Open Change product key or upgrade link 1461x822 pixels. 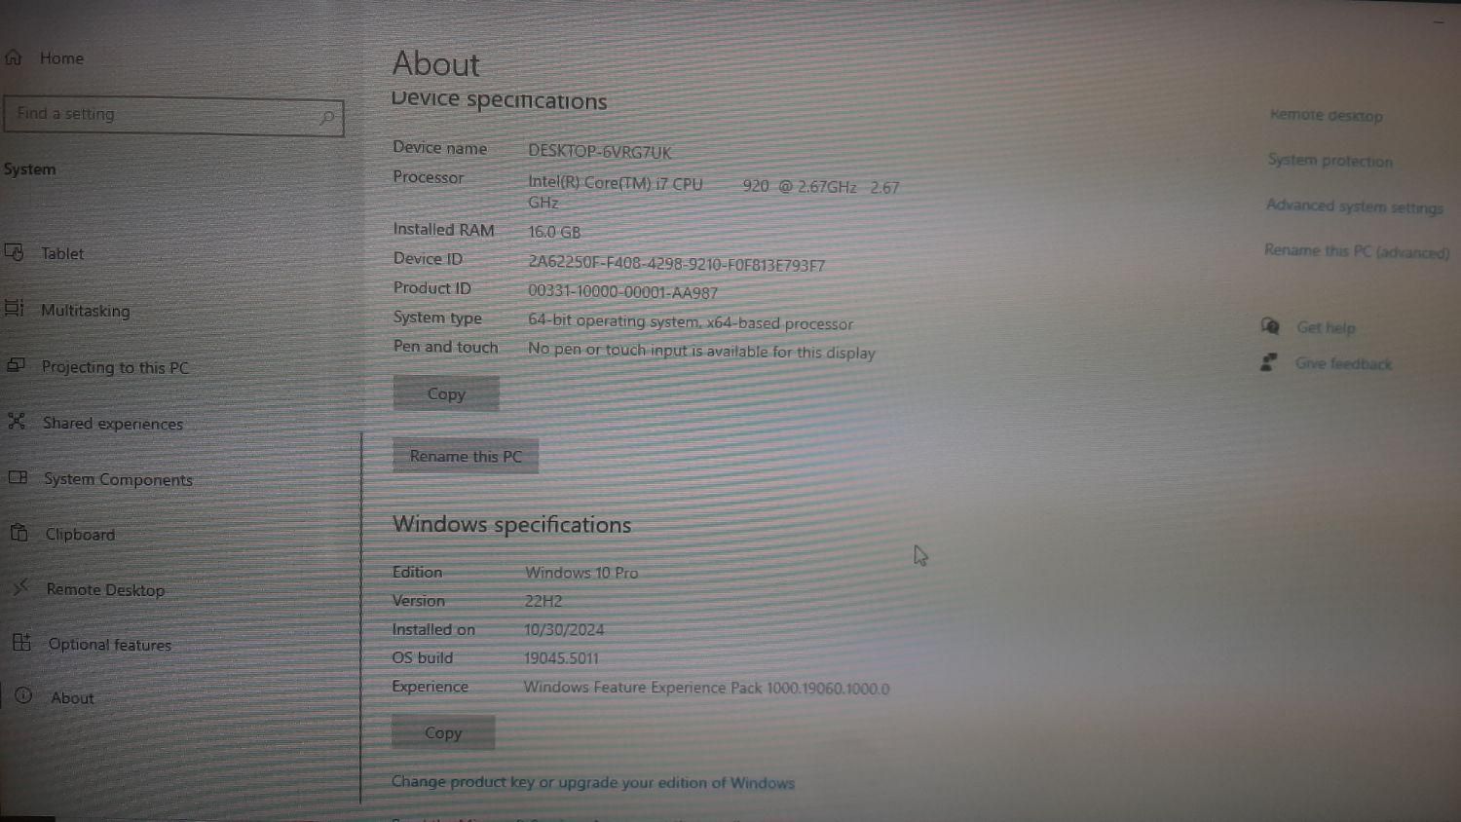point(593,782)
